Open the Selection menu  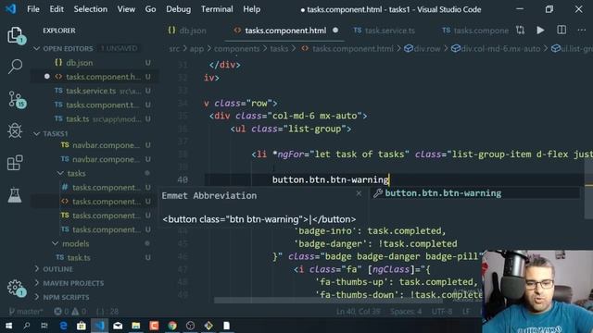point(91,9)
